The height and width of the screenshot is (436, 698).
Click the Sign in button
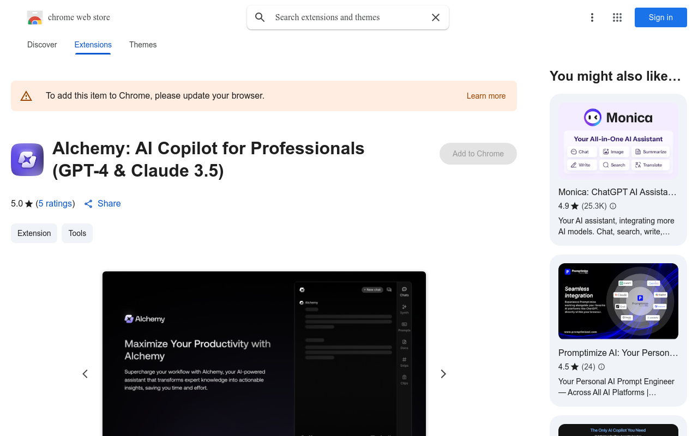[661, 17]
